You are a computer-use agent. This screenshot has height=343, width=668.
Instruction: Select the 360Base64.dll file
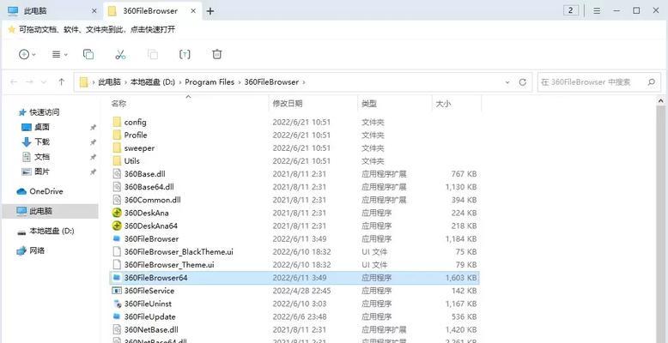tap(295, 187)
